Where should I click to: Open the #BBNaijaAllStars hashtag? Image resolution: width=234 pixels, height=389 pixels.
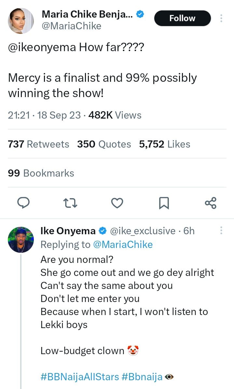point(80,377)
